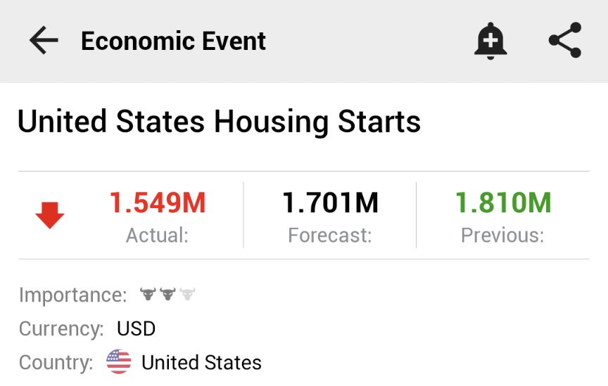This screenshot has width=608, height=386.
Task: Open the share icon
Action: tap(565, 41)
